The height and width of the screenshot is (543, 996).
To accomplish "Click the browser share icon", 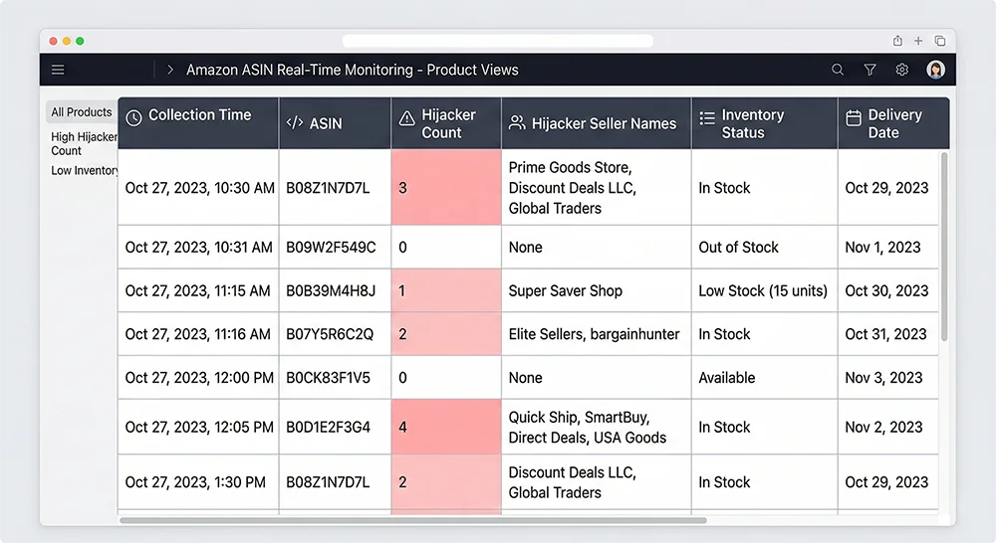I will (897, 41).
